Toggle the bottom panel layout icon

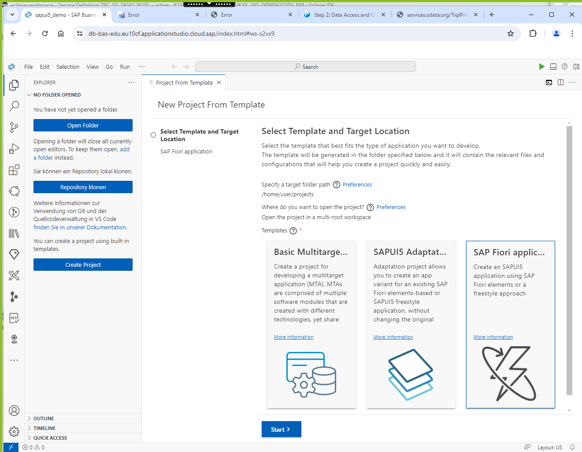click(553, 67)
